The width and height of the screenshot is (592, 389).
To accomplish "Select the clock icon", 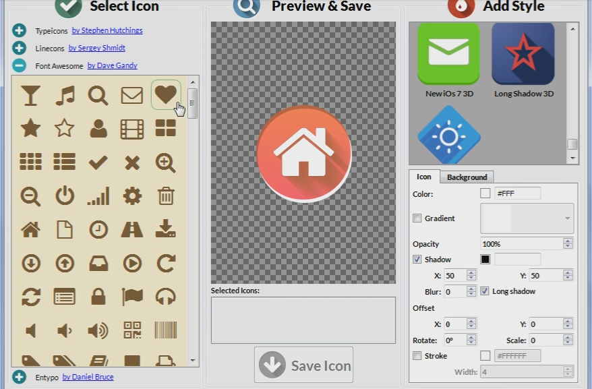I will click(x=98, y=230).
